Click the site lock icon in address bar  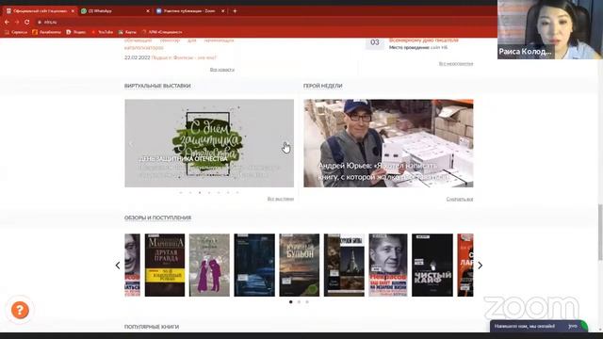(x=40, y=23)
